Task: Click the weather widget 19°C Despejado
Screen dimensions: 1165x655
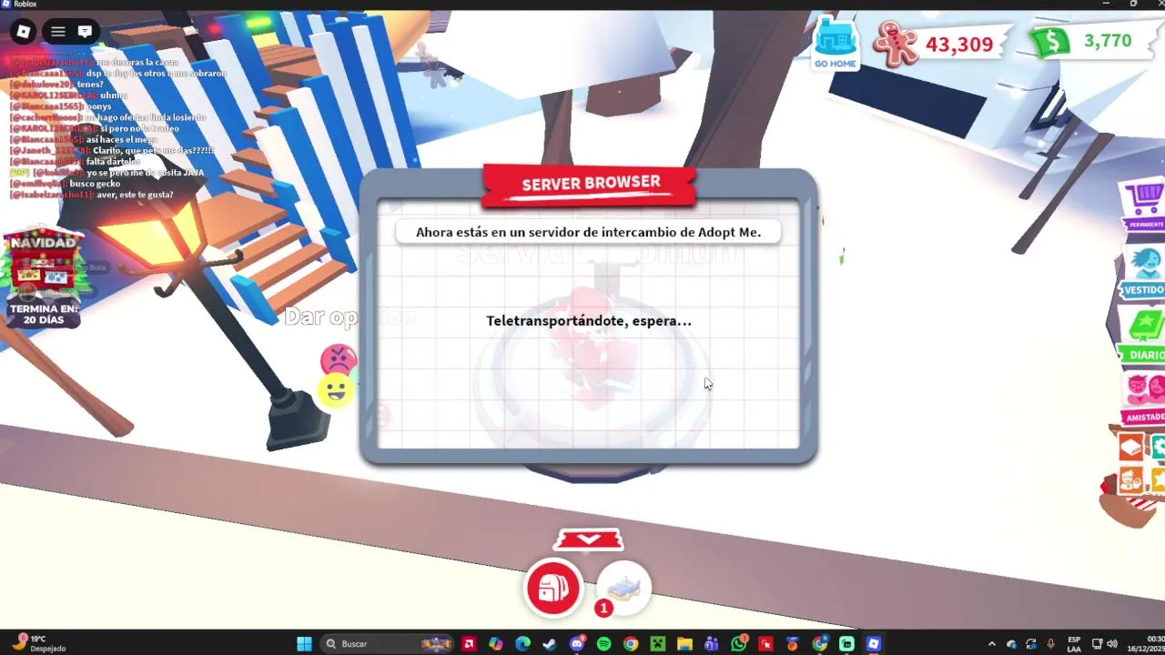Action: click(41, 644)
